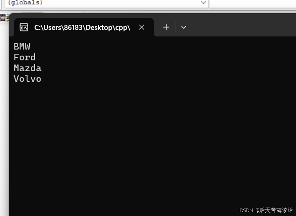Select the C:\Users\86183\Desktop\cpp\ terminal tab

tap(84, 27)
